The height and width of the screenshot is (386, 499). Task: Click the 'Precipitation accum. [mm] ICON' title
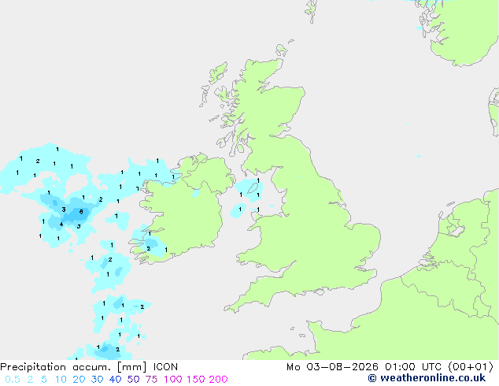pyautogui.click(x=89, y=367)
